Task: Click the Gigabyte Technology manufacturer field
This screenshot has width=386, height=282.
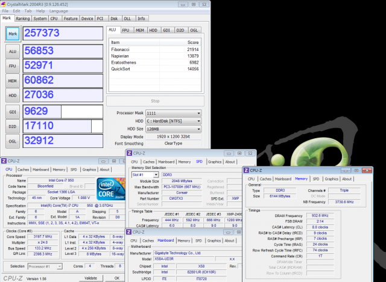Action: tap(198, 253)
